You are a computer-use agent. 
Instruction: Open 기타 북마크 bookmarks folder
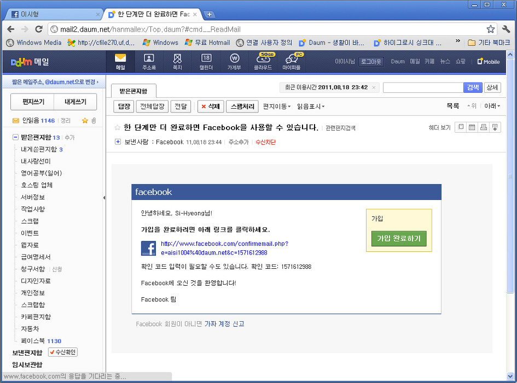pyautogui.click(x=489, y=43)
